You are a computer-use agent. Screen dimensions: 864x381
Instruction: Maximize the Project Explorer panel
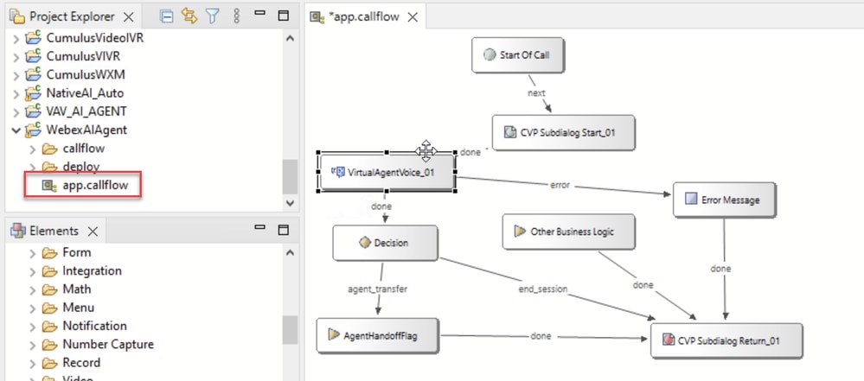pyautogui.click(x=283, y=16)
